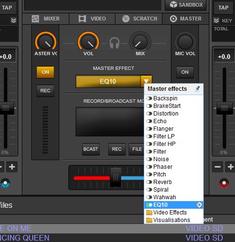Click the FILE button
Image resolution: width=235 pixels, height=242 pixels.
pos(137,149)
